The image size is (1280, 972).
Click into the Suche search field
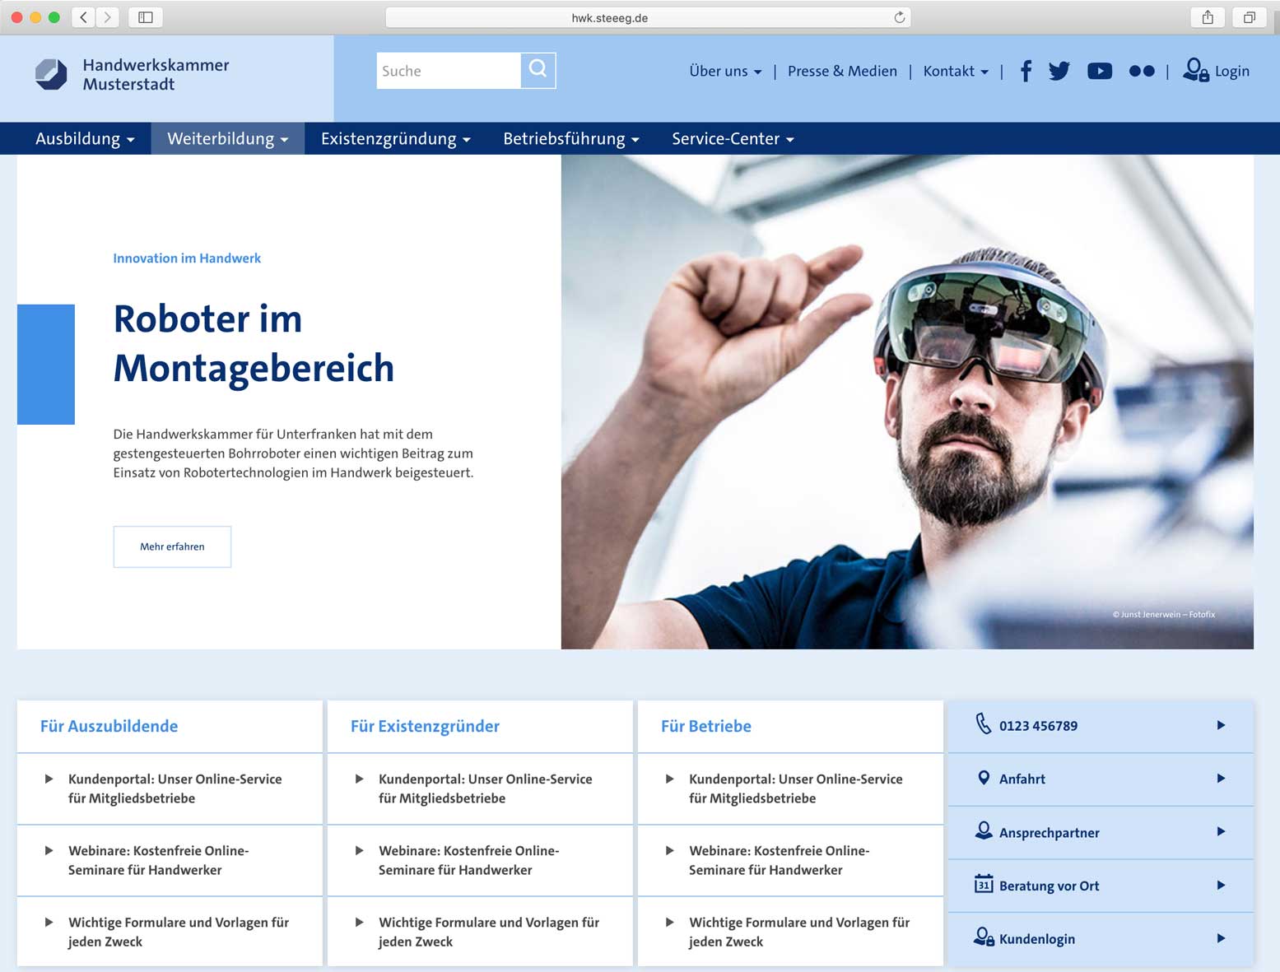point(448,71)
